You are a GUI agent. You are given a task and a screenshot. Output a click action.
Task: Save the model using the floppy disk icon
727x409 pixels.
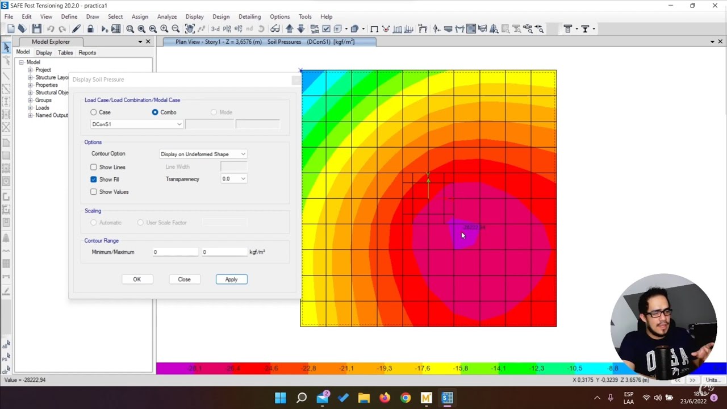tap(36, 29)
